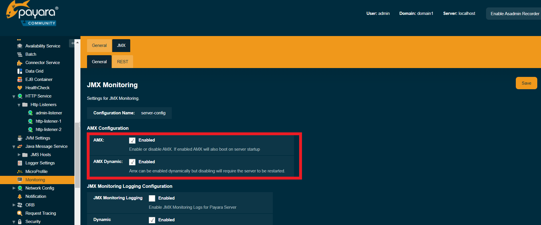The height and width of the screenshot is (225, 541).
Task: Switch to the REST sub-tab
Action: (x=123, y=62)
